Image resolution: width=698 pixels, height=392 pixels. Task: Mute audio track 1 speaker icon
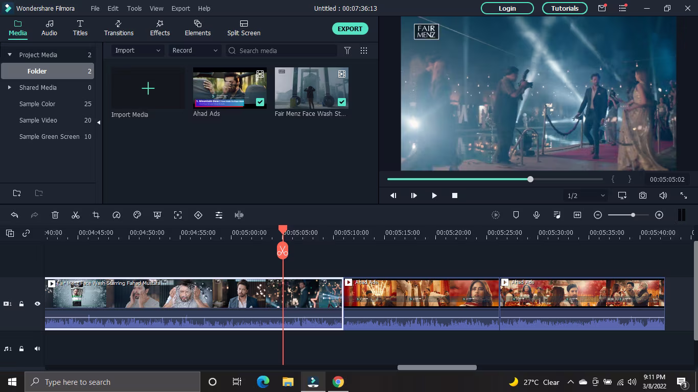point(37,349)
